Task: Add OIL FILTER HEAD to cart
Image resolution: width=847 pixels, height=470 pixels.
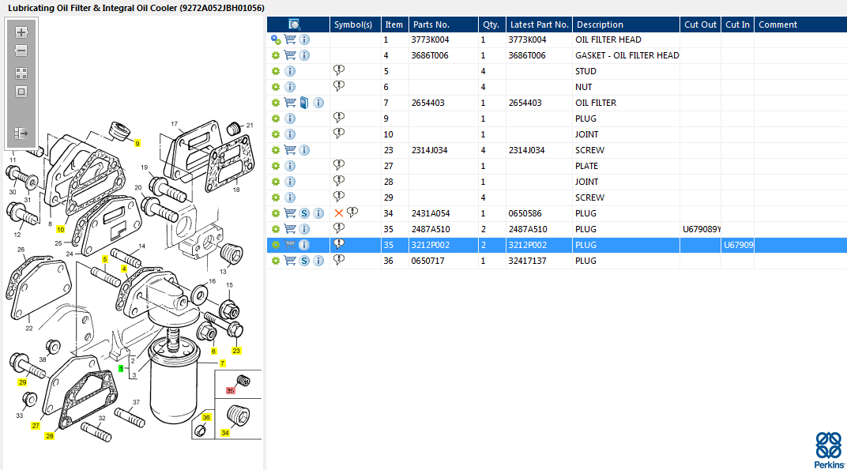Action: (290, 39)
